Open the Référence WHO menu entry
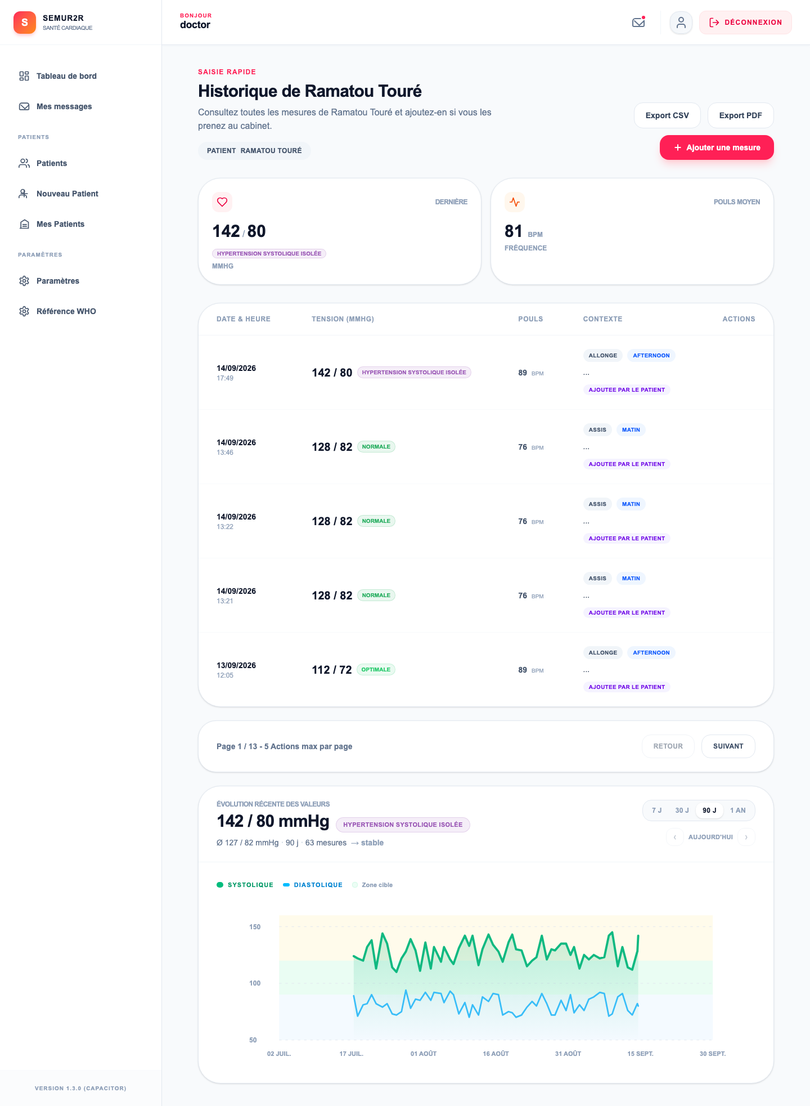This screenshot has height=1106, width=810. tap(81, 311)
